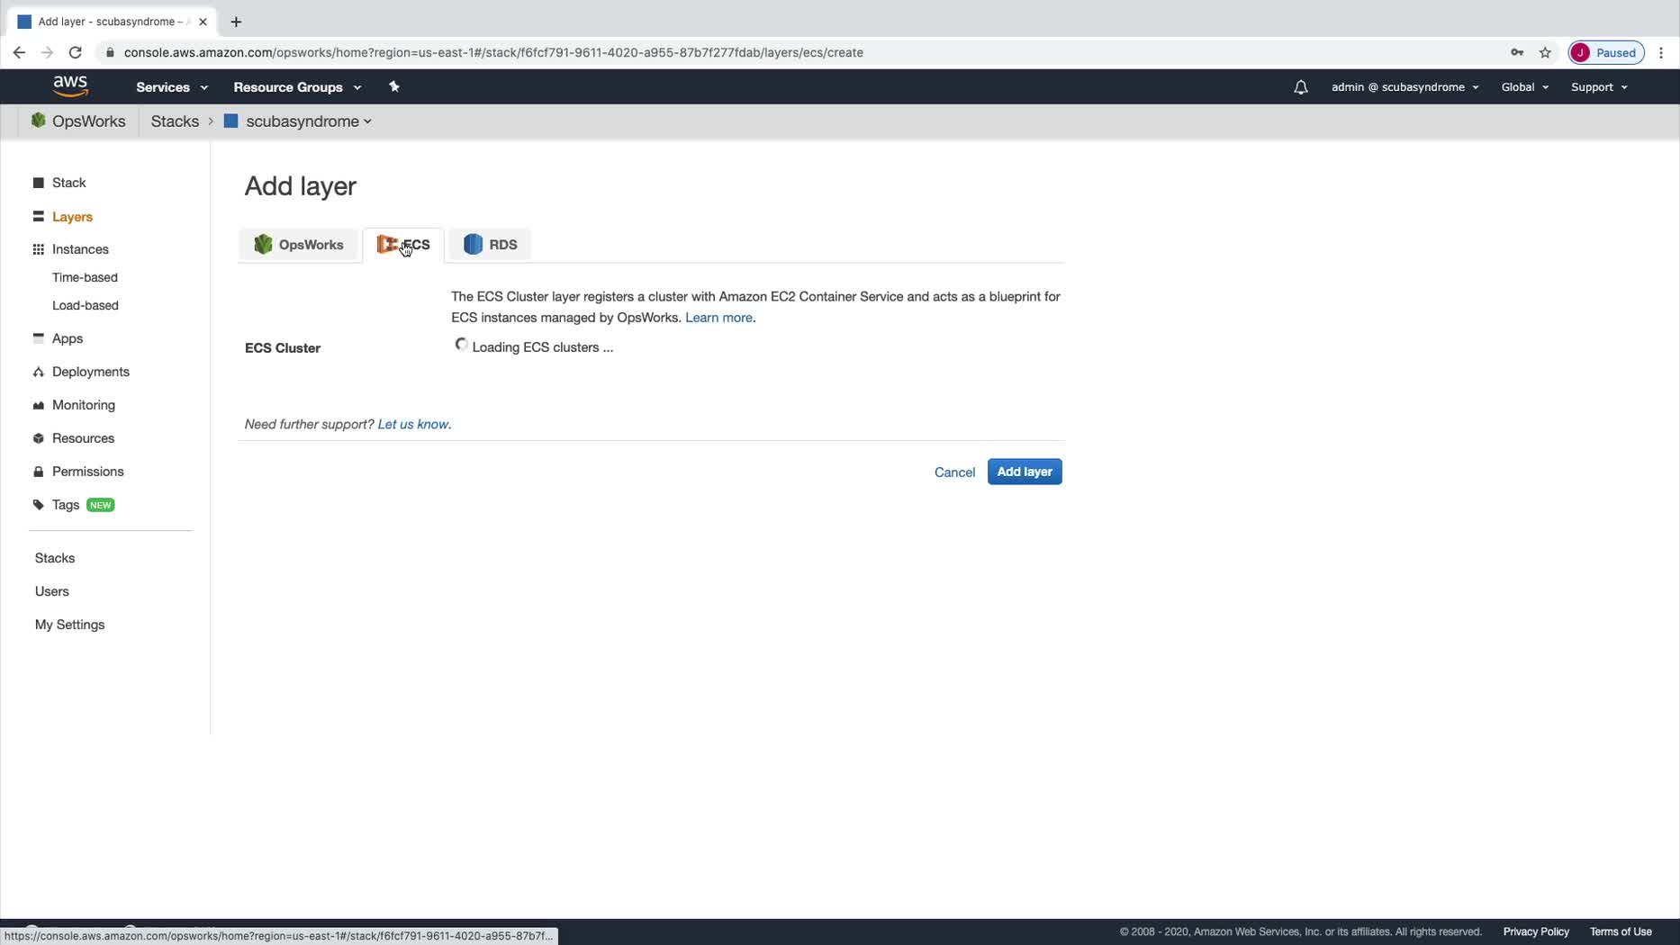Viewport: 1680px width, 945px height.
Task: Open a new browser tab
Action: 236,22
